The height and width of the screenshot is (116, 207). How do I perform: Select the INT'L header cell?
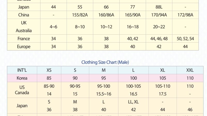coord(22,70)
